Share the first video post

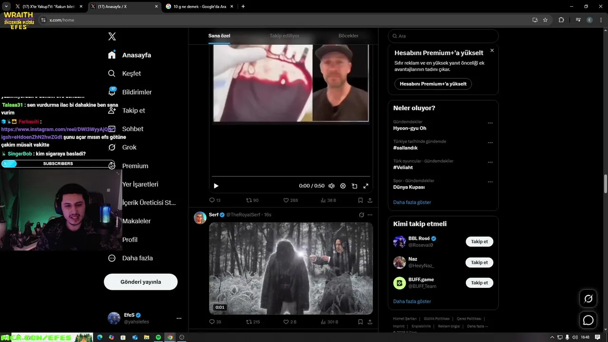tap(370, 200)
